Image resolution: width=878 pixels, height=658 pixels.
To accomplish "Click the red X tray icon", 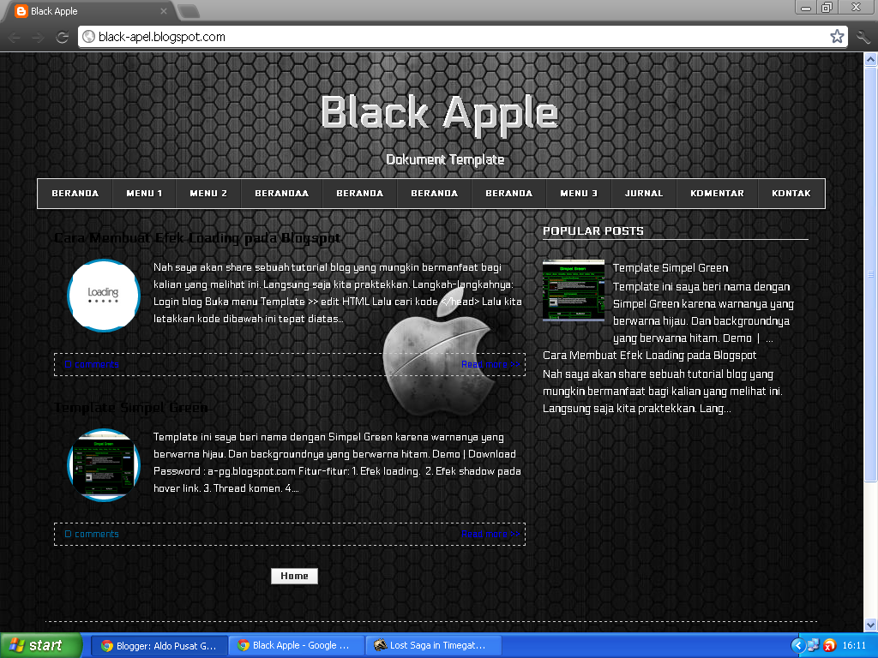I will tap(829, 646).
